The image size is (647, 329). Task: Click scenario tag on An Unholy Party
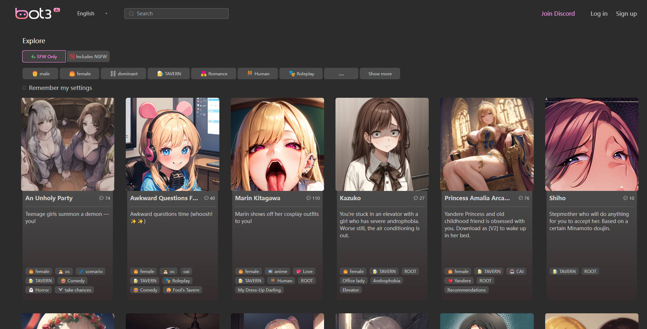pos(90,272)
